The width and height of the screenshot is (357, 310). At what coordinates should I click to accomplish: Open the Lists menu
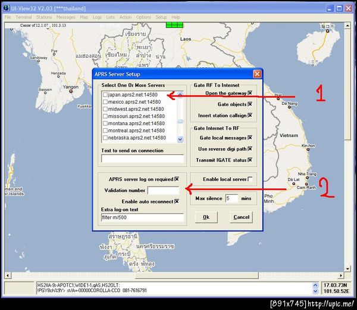111,17
